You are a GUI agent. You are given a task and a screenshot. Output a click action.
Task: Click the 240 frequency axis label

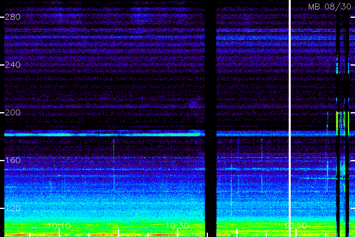[x=13, y=65]
